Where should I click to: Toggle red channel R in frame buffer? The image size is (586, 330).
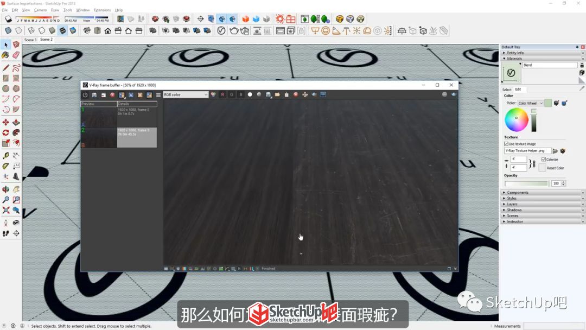pos(222,94)
